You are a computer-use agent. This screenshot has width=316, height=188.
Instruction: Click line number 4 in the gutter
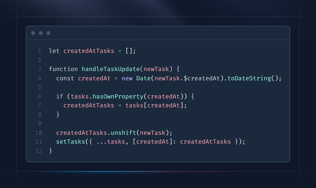click(40, 78)
